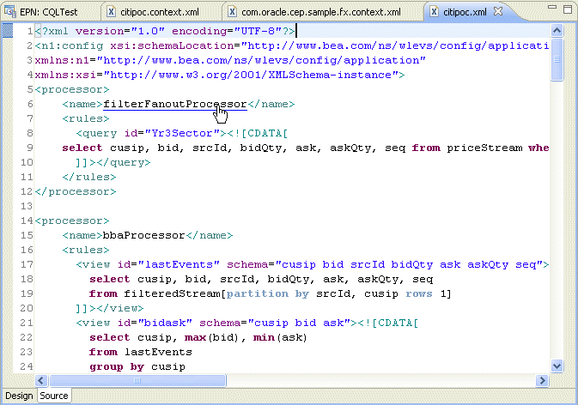Switch to the Design view tab

19,396
